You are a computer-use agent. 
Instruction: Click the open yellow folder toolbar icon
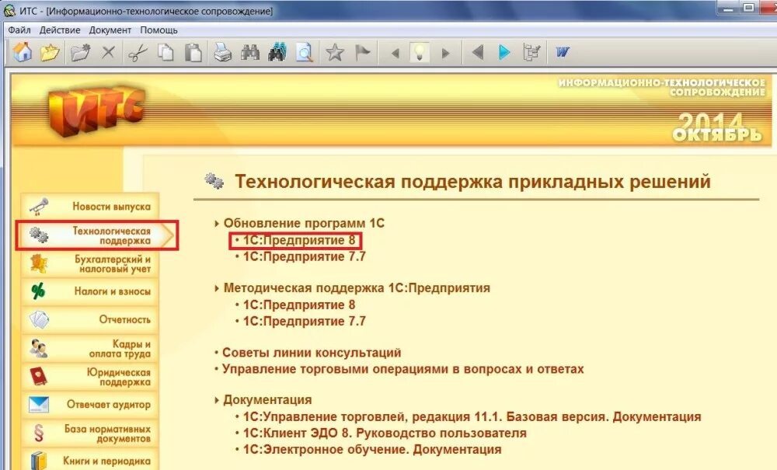point(50,52)
